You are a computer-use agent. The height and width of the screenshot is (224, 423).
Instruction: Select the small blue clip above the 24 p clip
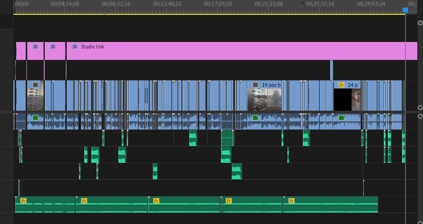(x=332, y=70)
